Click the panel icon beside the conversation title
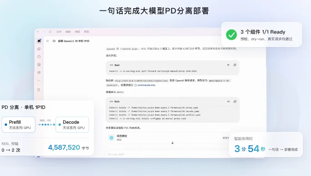Viewport: 311px width, 176px height. pos(54,41)
